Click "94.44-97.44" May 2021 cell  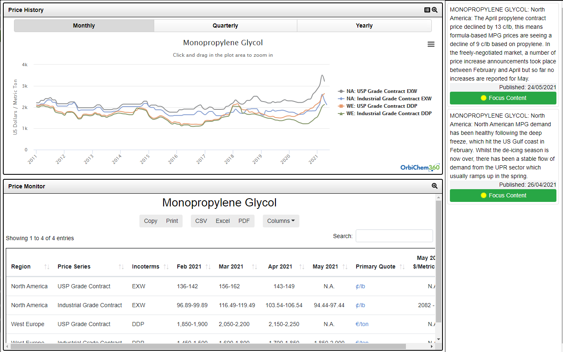click(329, 305)
